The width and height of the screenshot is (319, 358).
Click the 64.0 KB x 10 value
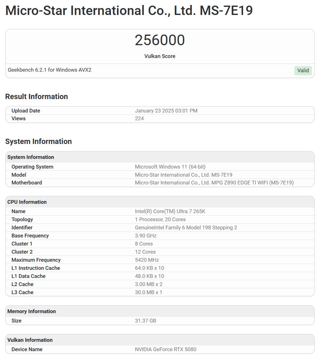coord(149,268)
